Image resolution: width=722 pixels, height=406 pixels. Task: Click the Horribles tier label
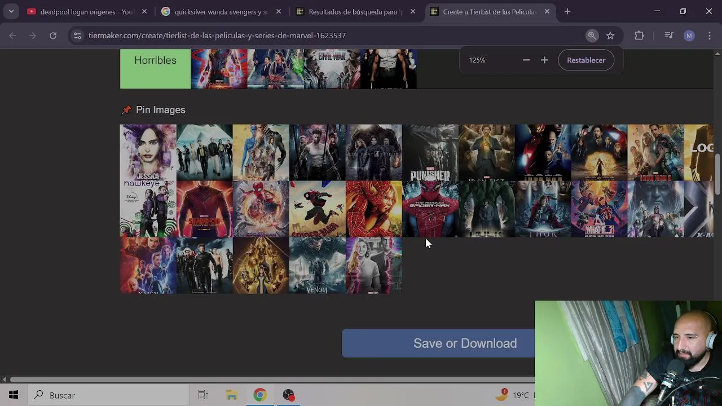coord(155,69)
